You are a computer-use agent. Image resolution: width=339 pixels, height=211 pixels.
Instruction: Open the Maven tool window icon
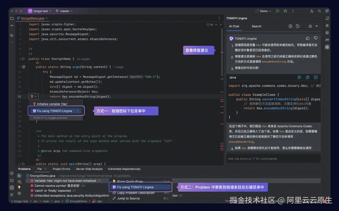tap(327, 40)
